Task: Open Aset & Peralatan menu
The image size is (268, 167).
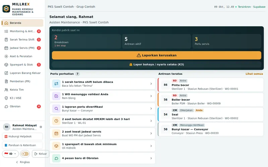Action: click(x=22, y=56)
